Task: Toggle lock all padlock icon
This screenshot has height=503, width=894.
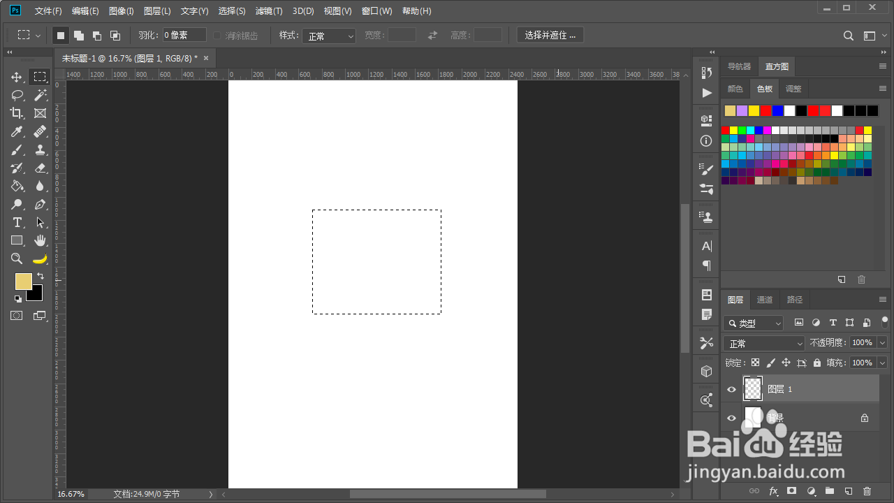Action: [816, 363]
